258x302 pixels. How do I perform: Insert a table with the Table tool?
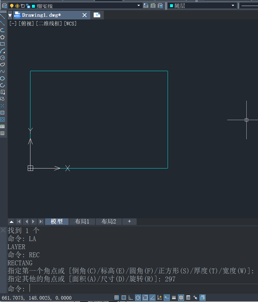[x=2, y=126]
